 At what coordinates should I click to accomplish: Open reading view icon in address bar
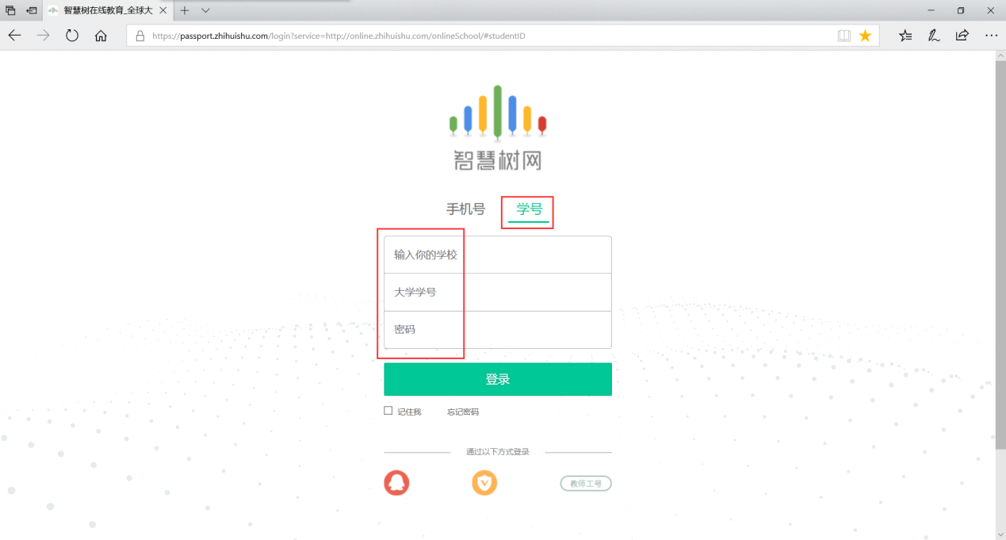844,36
